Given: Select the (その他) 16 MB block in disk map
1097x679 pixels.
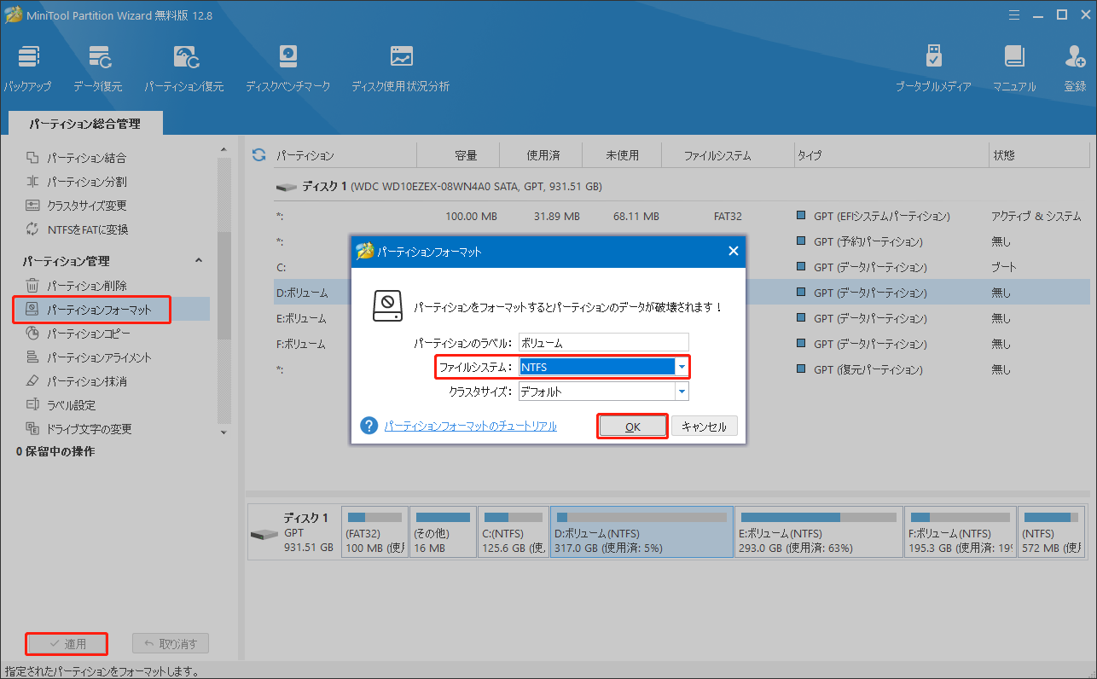Looking at the screenshot, I should coord(443,532).
